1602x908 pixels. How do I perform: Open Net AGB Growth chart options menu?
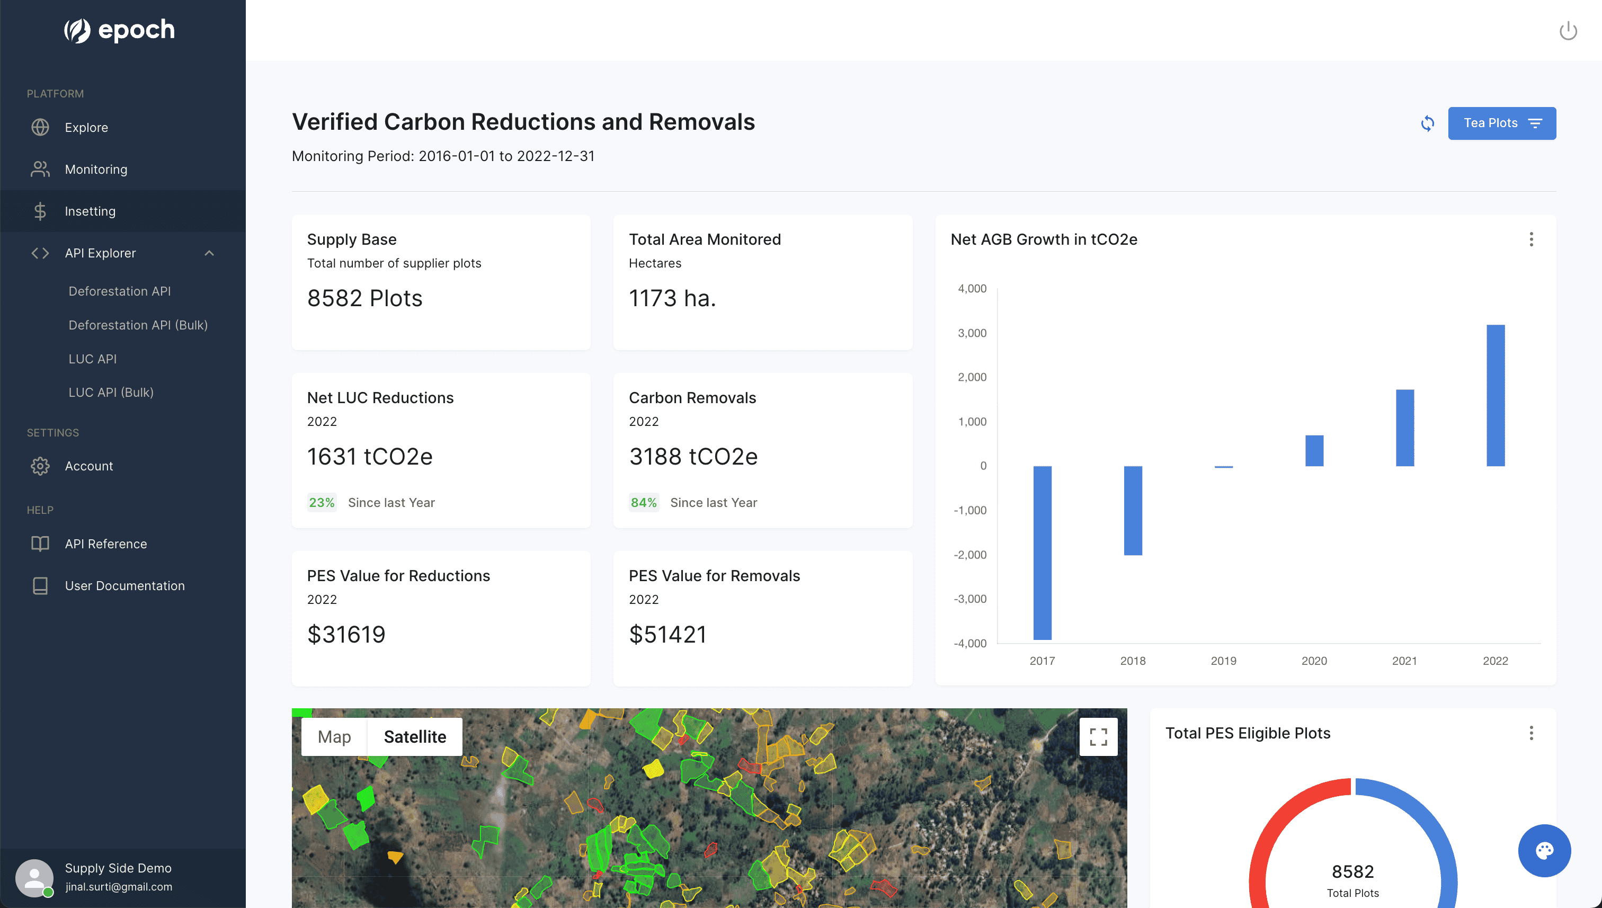coord(1531,239)
